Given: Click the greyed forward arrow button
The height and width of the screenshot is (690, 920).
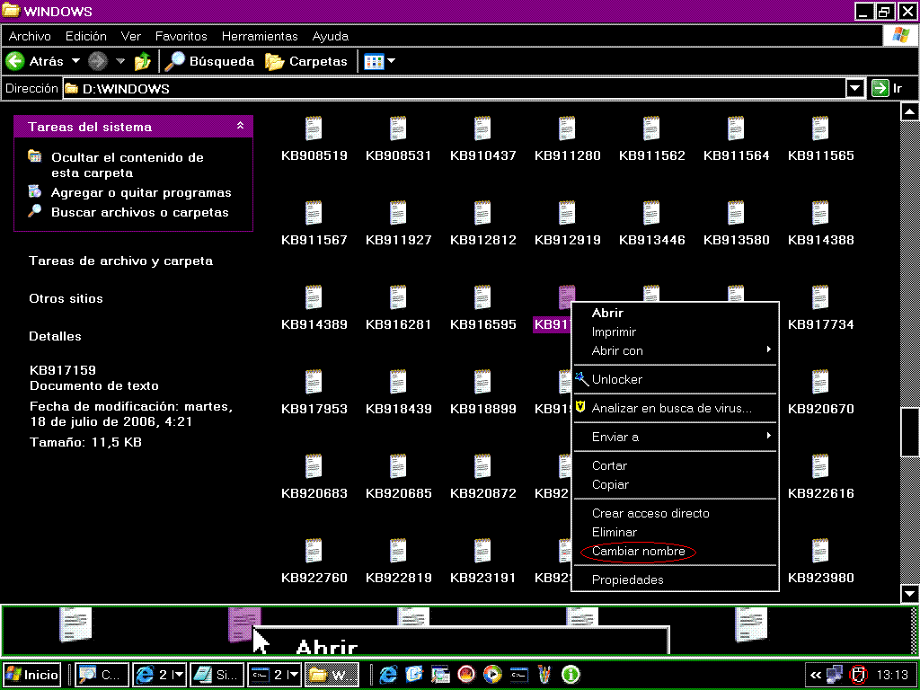Looking at the screenshot, I should [x=98, y=61].
